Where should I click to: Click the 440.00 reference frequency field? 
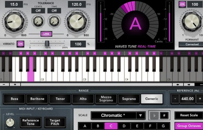pyautogui.click(x=187, y=99)
